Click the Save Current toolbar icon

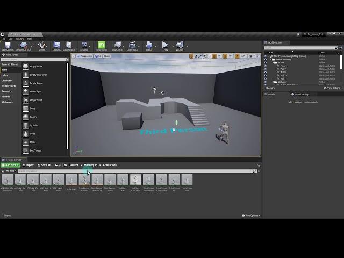(x=8, y=46)
